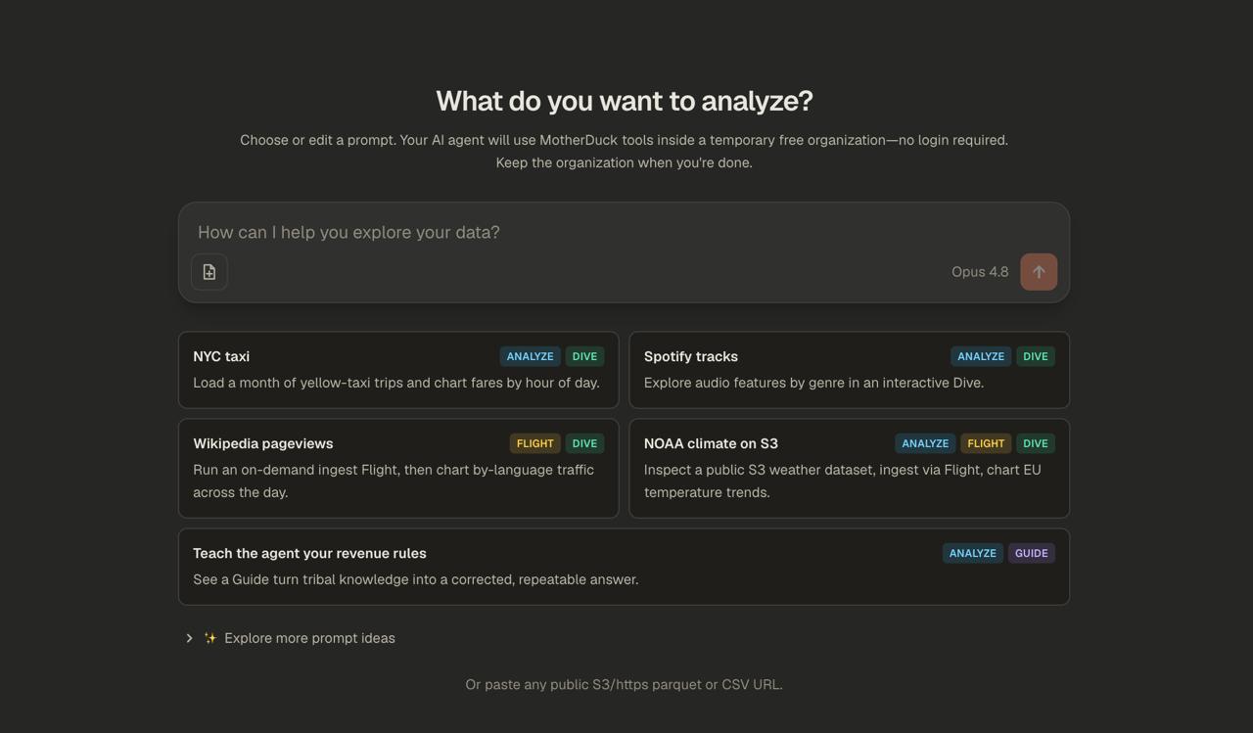The image size is (1253, 733).
Task: Click the Wikipedia pageviews card description text
Action: coord(394,481)
